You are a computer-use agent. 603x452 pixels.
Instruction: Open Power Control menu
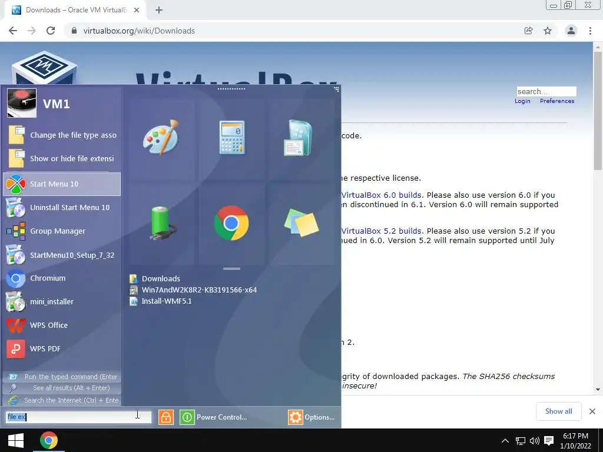[x=213, y=417]
